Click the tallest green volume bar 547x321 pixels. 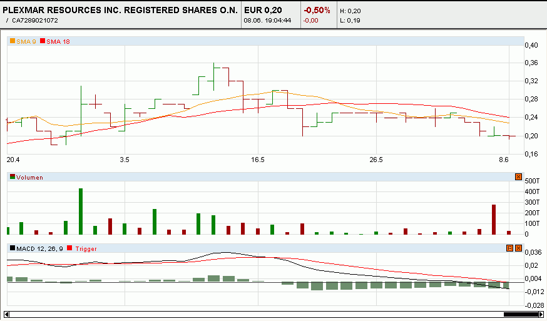81,211
